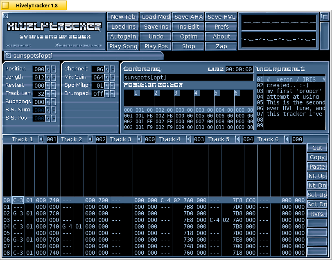Click the Copy track button

pyautogui.click(x=317, y=157)
